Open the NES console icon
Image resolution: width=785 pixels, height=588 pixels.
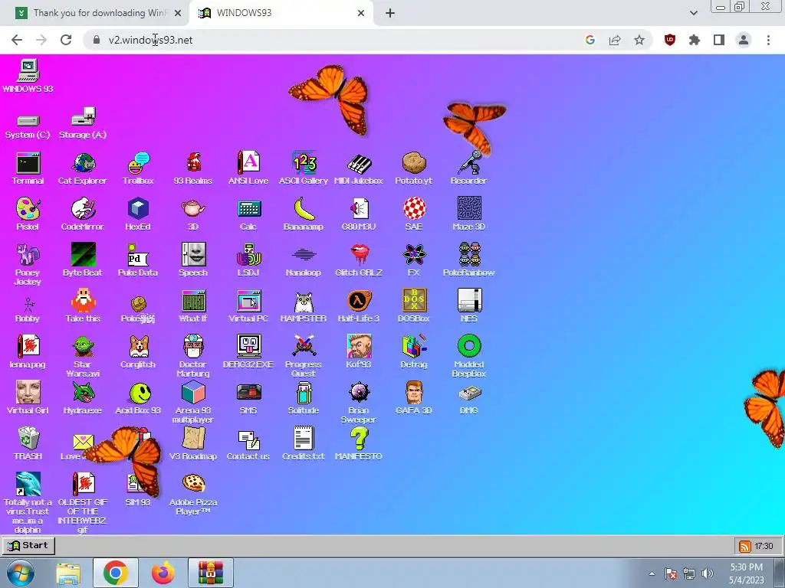click(x=469, y=306)
